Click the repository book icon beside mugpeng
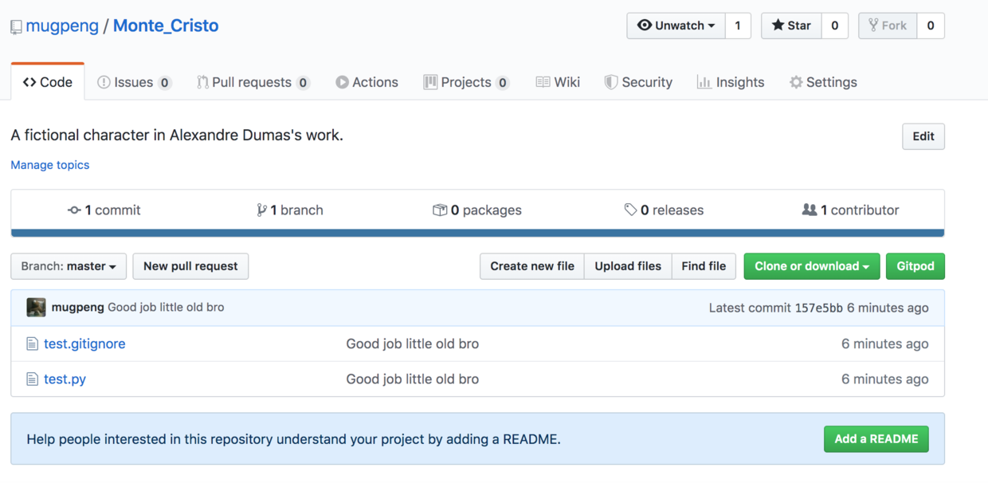Image resolution: width=988 pixels, height=483 pixels. (16, 27)
